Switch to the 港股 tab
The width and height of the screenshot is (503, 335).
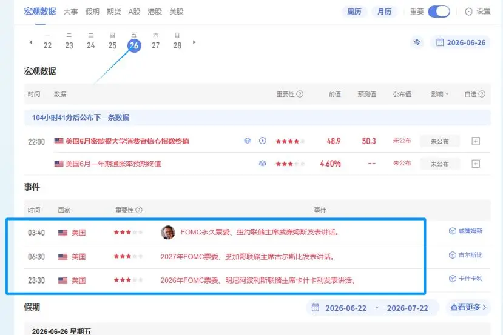155,12
